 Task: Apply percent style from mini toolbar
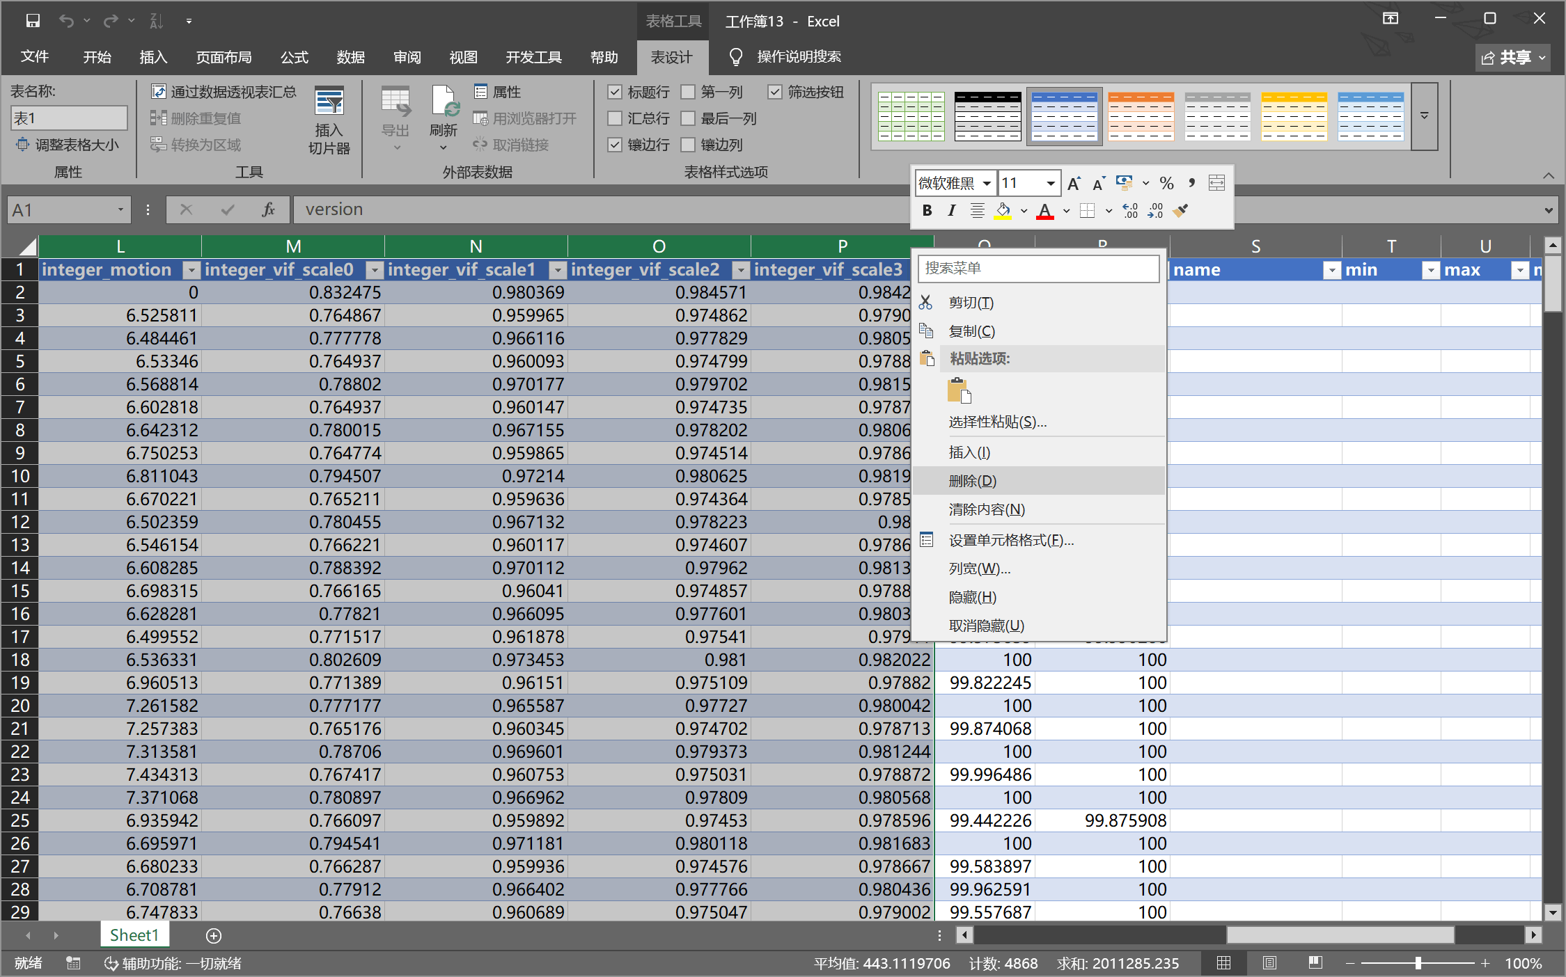(x=1166, y=183)
